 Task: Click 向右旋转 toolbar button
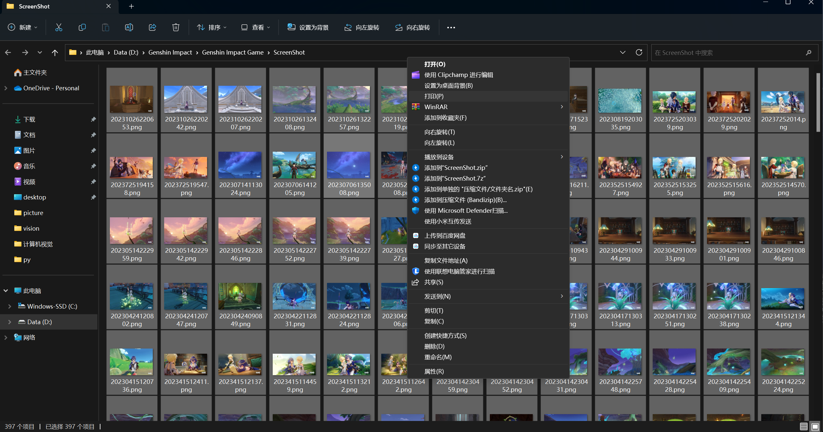point(412,28)
